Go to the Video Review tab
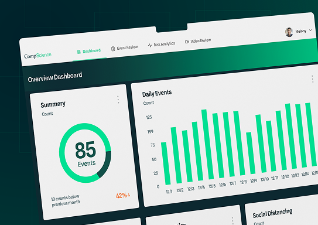Screen dimensions: 318x225 198,41
